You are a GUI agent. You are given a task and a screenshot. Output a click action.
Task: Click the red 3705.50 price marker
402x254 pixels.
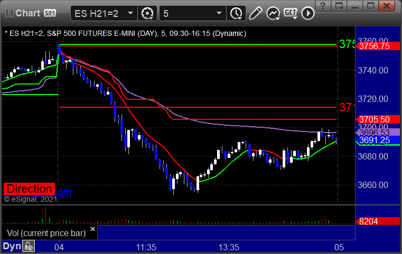378,119
